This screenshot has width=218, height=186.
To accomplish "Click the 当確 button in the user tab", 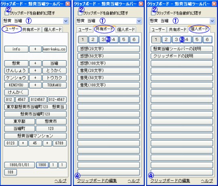I will pyautogui.click(x=55, y=63).
